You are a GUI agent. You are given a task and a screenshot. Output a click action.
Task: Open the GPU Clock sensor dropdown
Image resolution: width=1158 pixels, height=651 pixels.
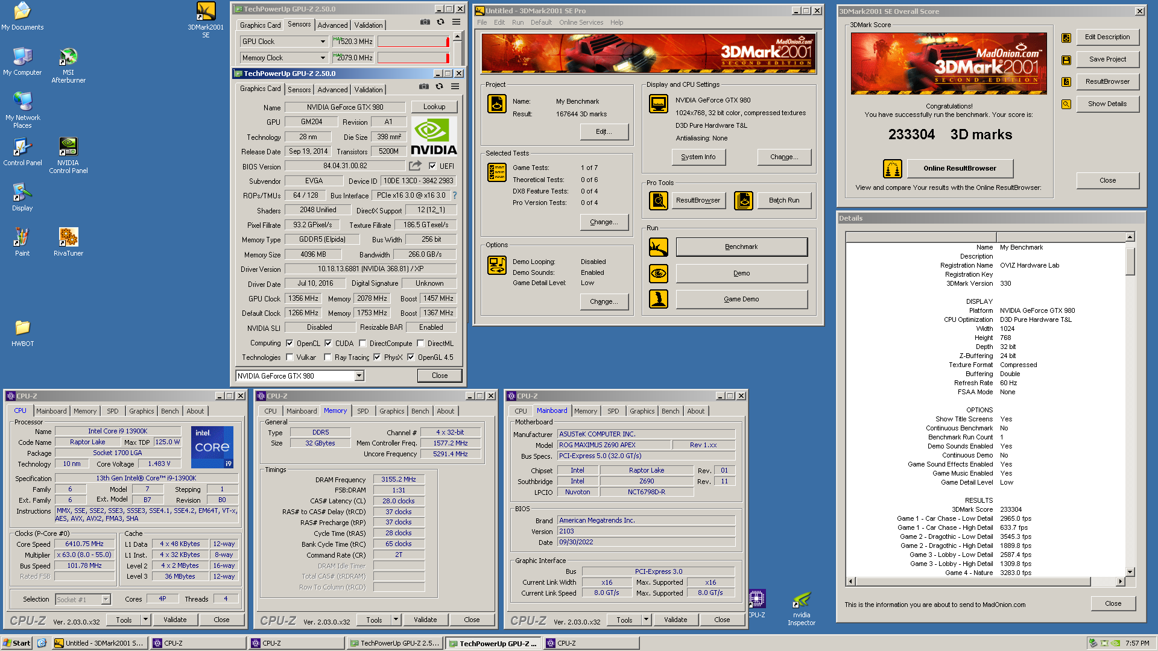(x=323, y=42)
